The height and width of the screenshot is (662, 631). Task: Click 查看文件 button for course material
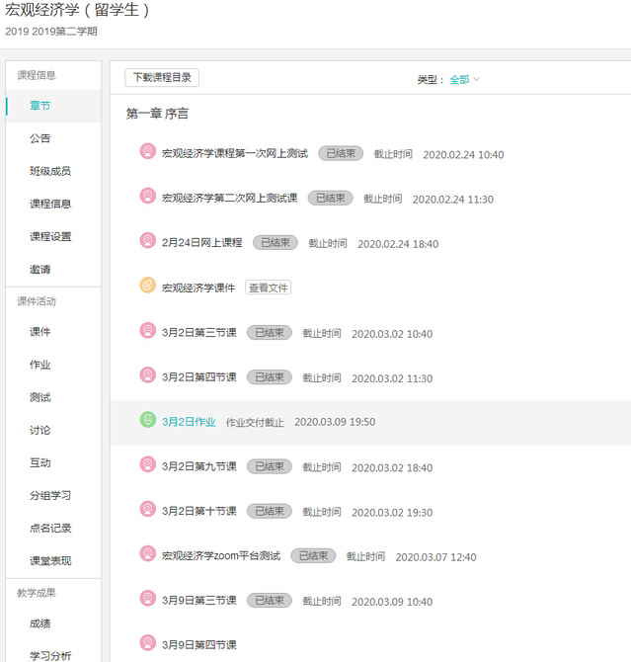[269, 288]
